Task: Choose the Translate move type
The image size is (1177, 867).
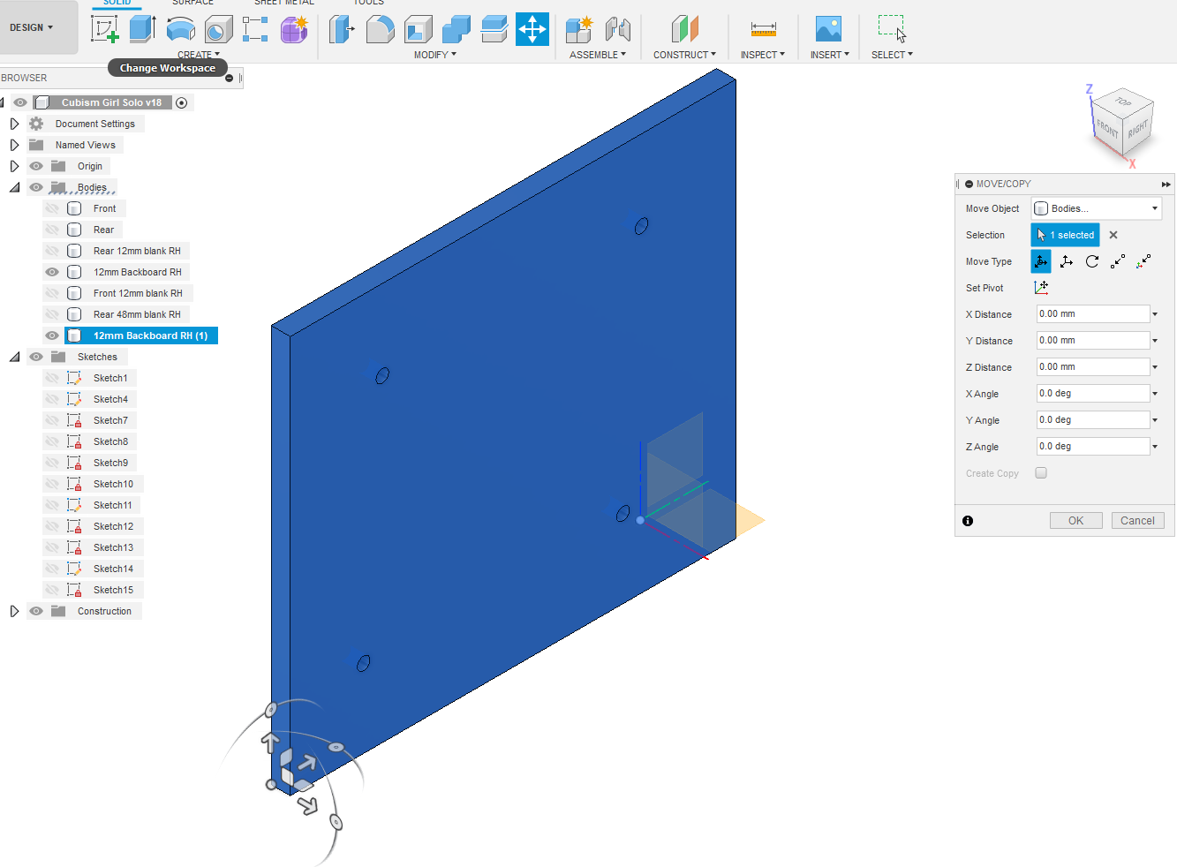Action: 1067,261
